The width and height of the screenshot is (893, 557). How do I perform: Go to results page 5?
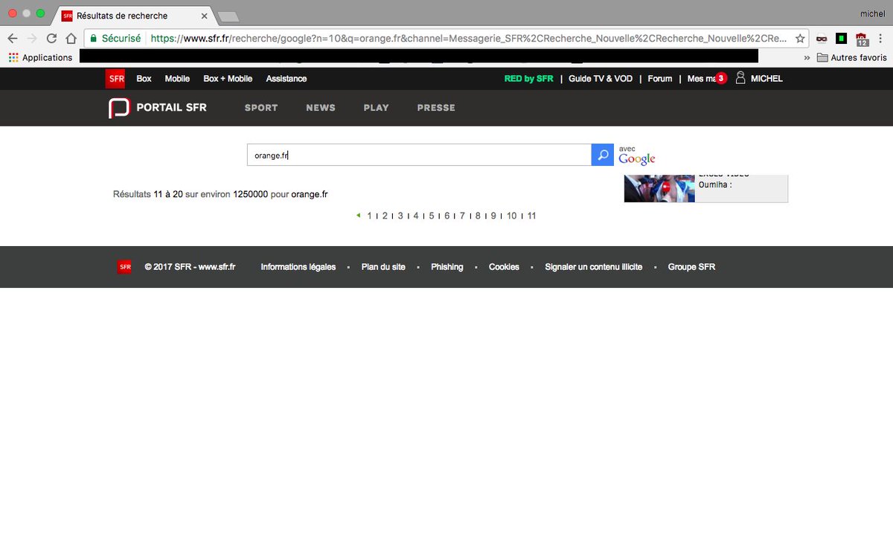[432, 216]
